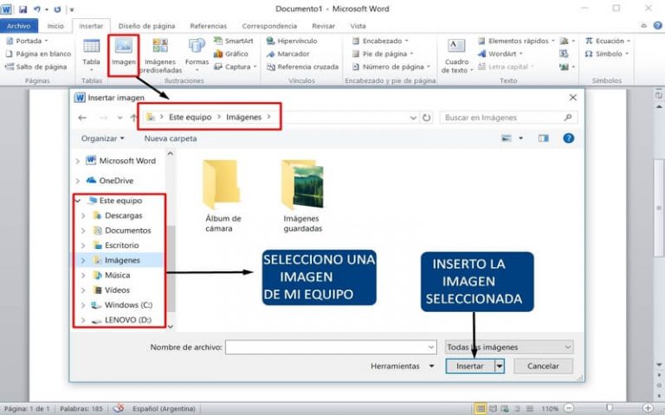Click the Redo icon in title bar
The height and width of the screenshot is (415, 665).
pyautogui.click(x=57, y=9)
